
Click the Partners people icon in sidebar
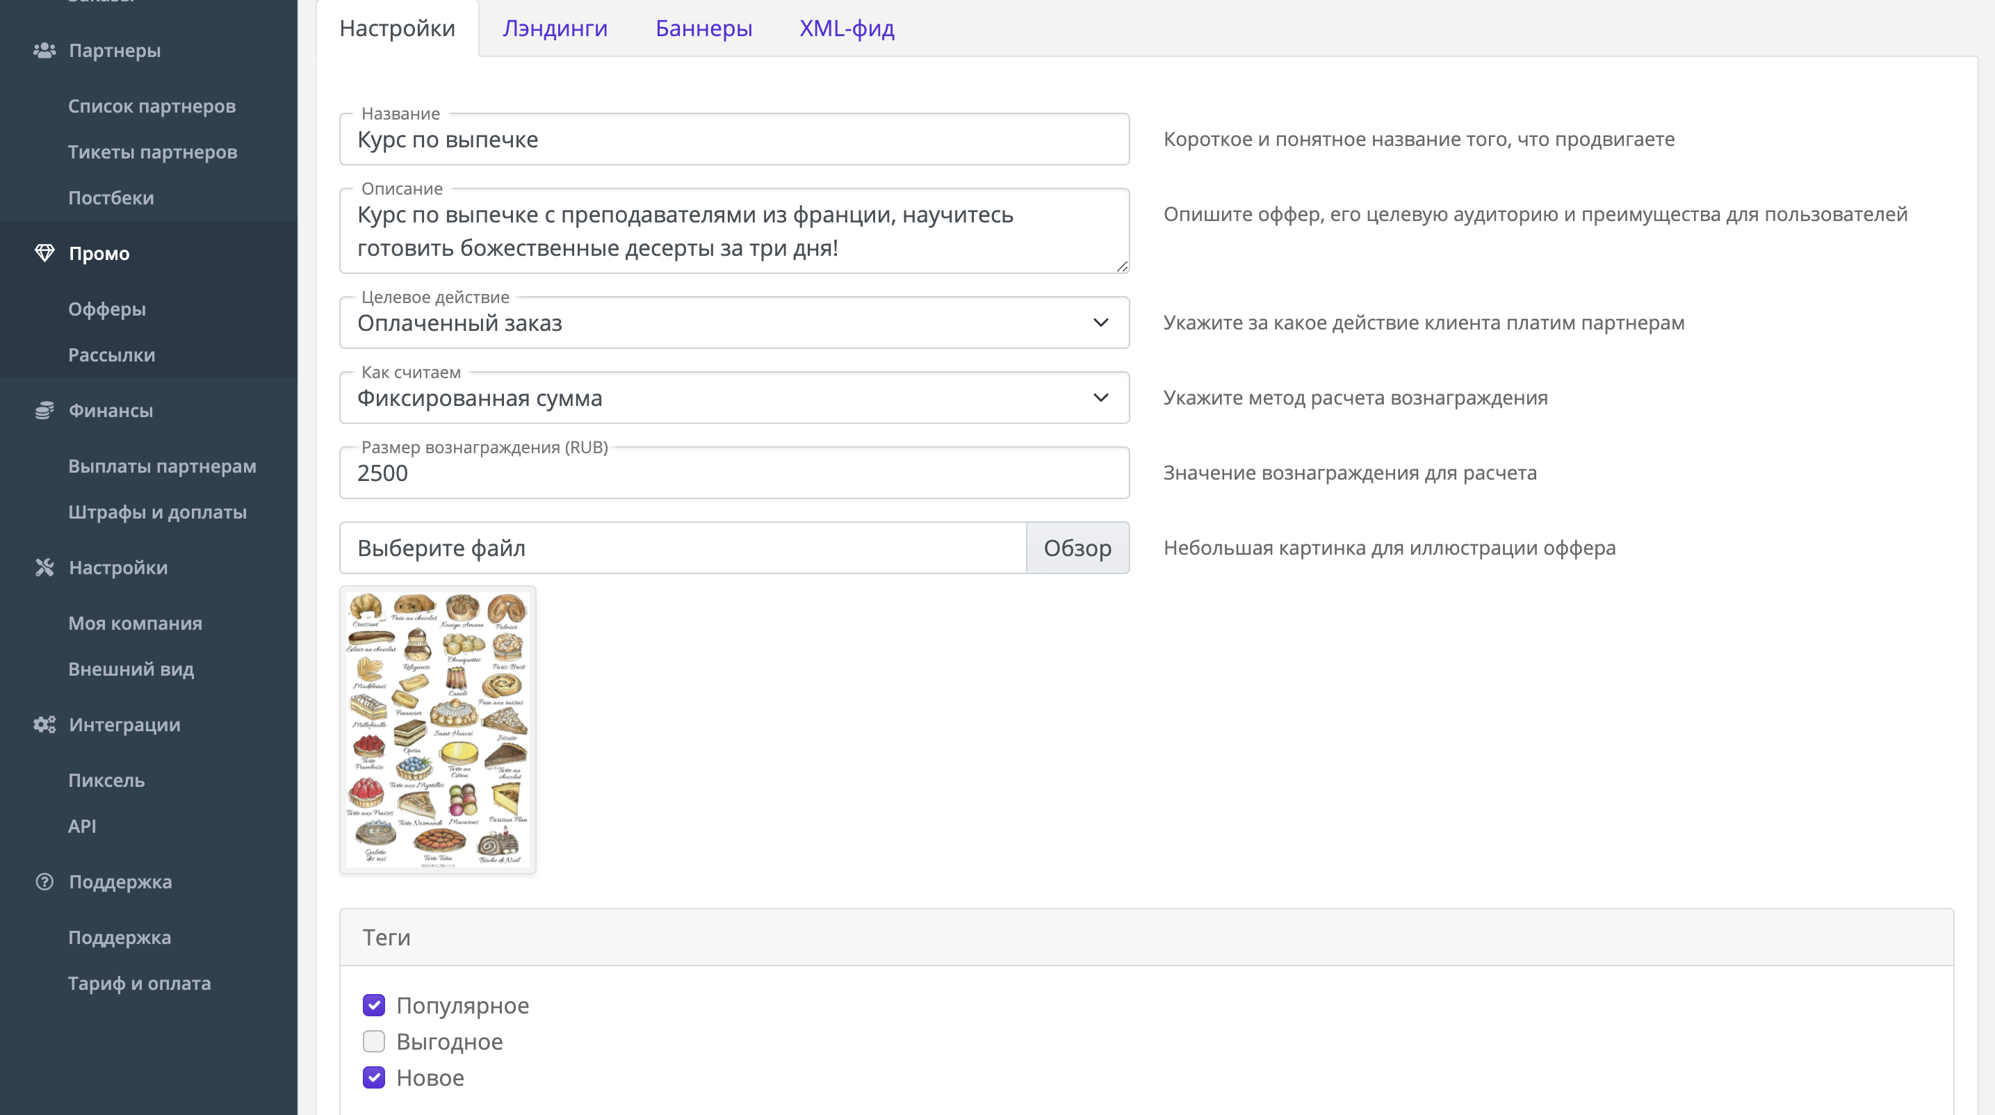(44, 50)
